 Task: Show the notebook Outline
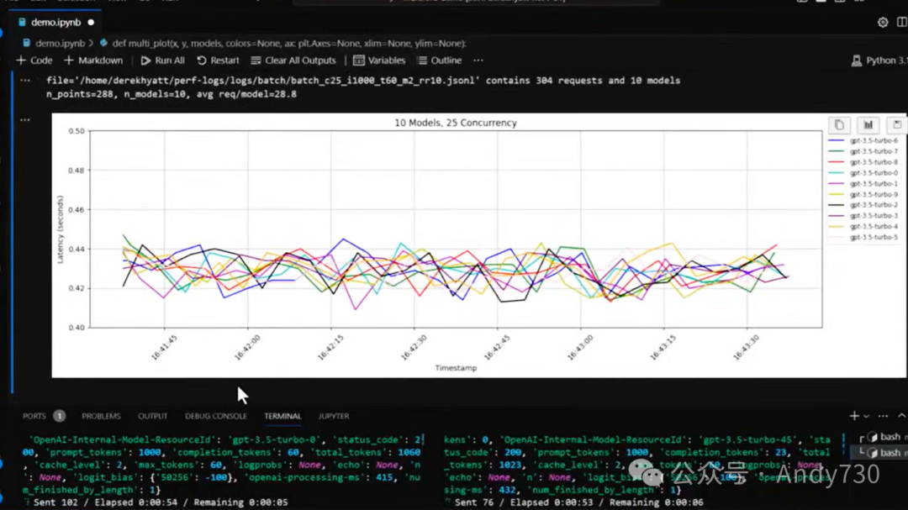point(440,60)
